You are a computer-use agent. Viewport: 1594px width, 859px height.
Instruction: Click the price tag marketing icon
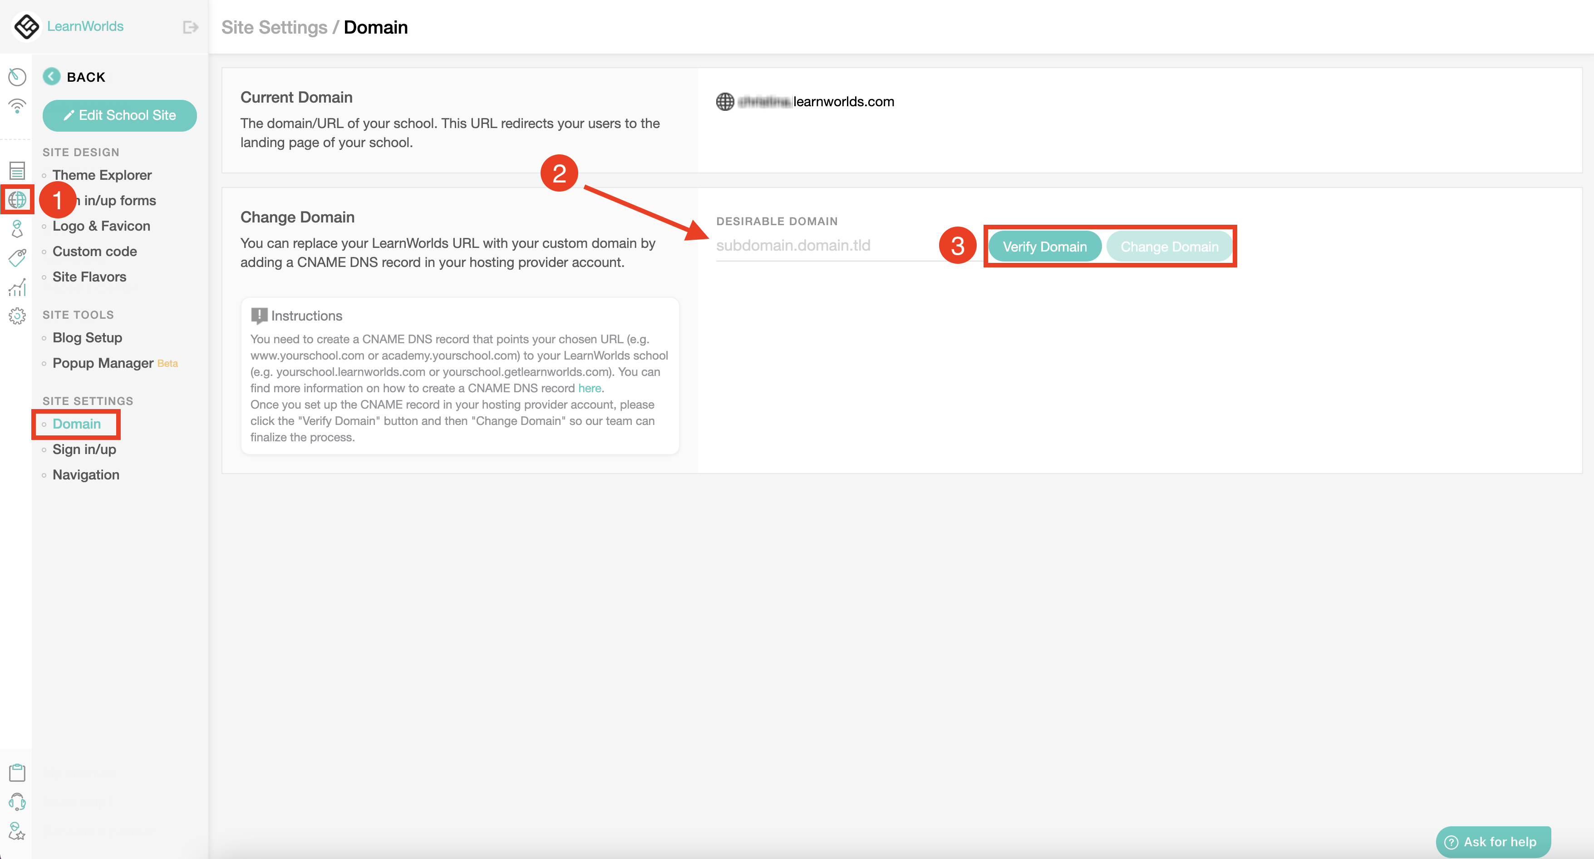point(17,257)
